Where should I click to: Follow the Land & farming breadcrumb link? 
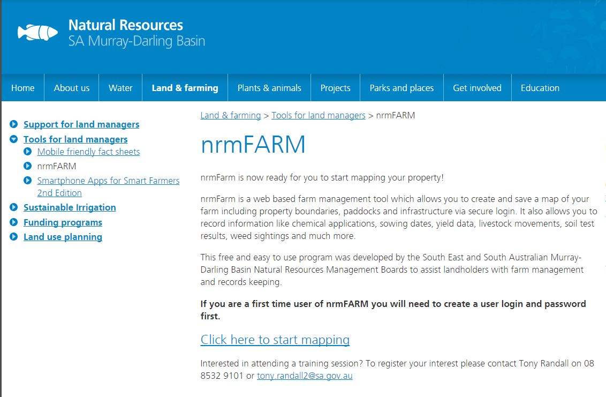[231, 115]
